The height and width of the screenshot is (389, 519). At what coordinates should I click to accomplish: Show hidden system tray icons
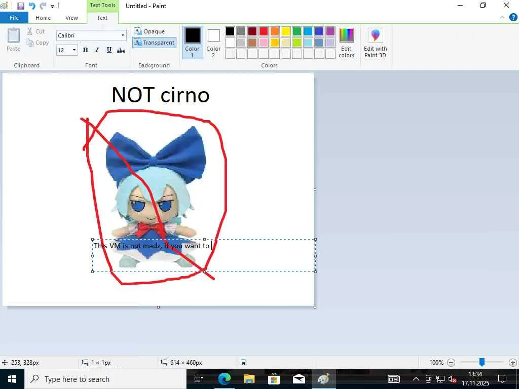pos(416,379)
